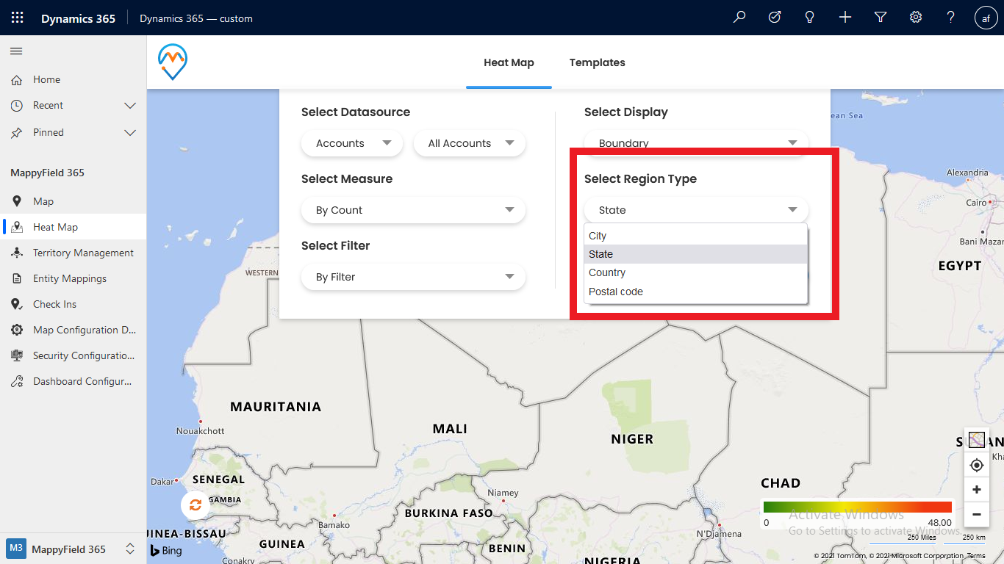Open the map style layers icon
The height and width of the screenshot is (564, 1004).
point(977,440)
